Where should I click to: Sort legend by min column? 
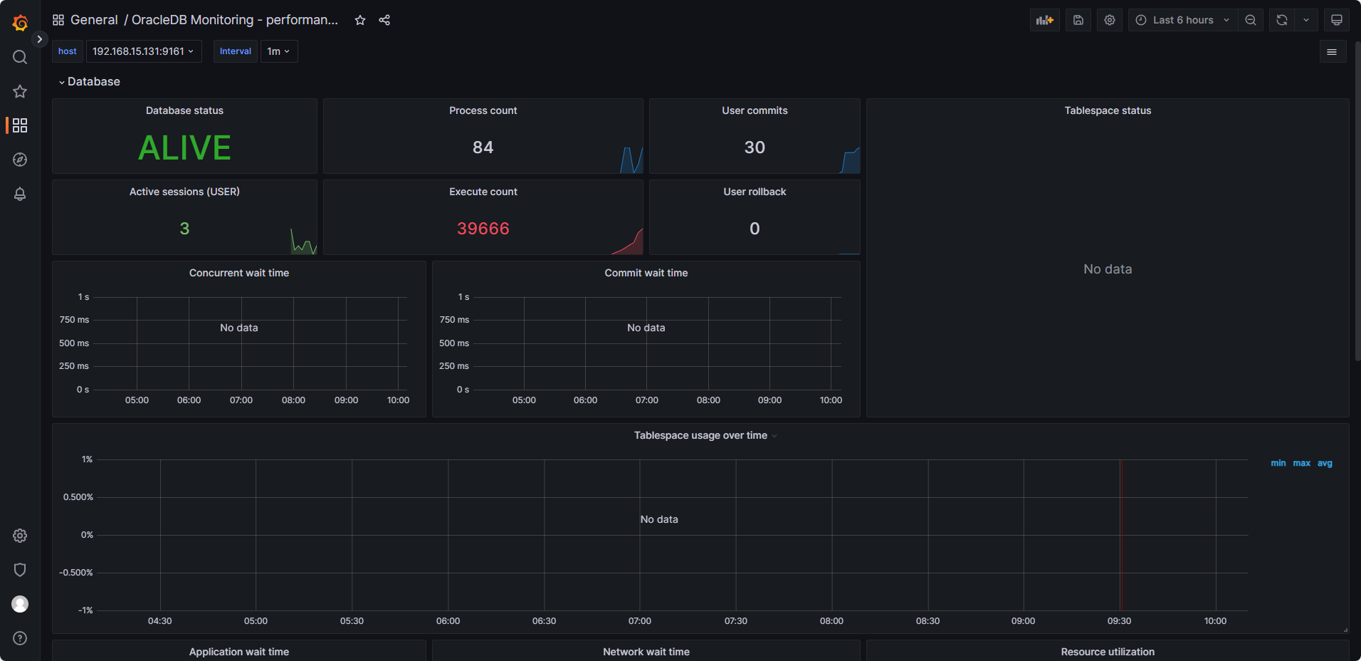[1278, 463]
